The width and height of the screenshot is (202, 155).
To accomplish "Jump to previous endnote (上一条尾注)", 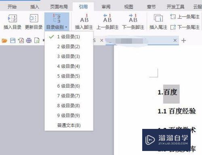I will [x=185, y=17].
